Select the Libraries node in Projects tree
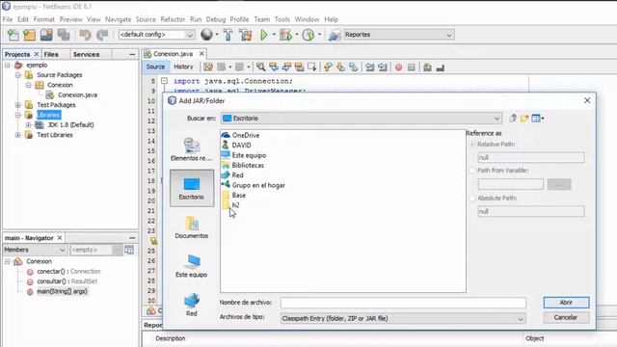 pyautogui.click(x=49, y=115)
